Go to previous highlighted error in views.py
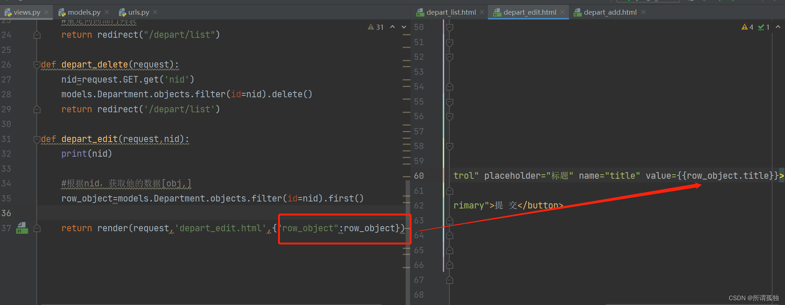This screenshot has height=305, width=785. pyautogui.click(x=392, y=27)
